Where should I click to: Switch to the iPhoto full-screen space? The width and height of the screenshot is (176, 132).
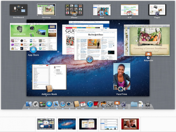click(74, 10)
